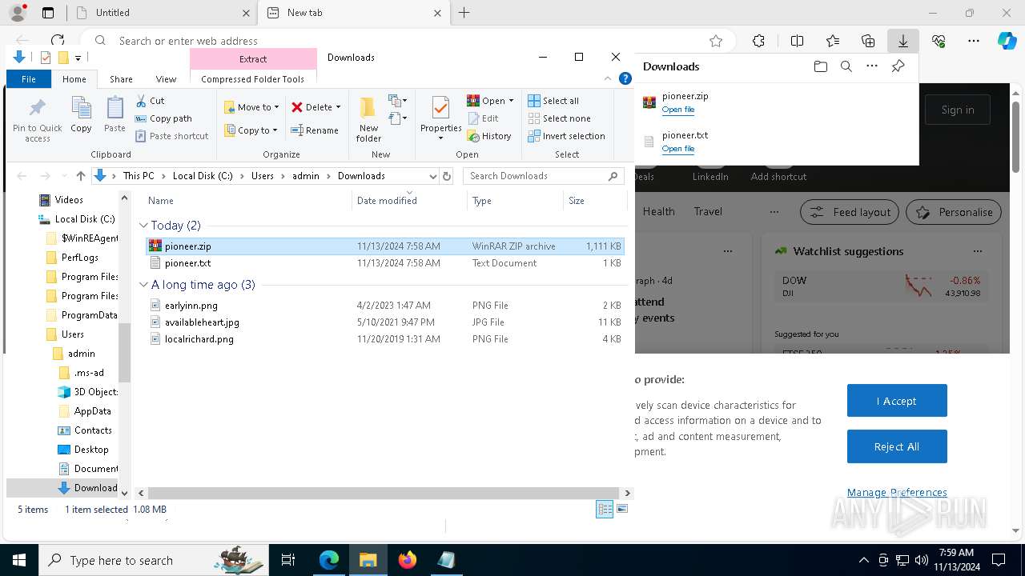Viewport: 1025px width, 576px height.
Task: Click the I Accept button
Action: coord(897,401)
